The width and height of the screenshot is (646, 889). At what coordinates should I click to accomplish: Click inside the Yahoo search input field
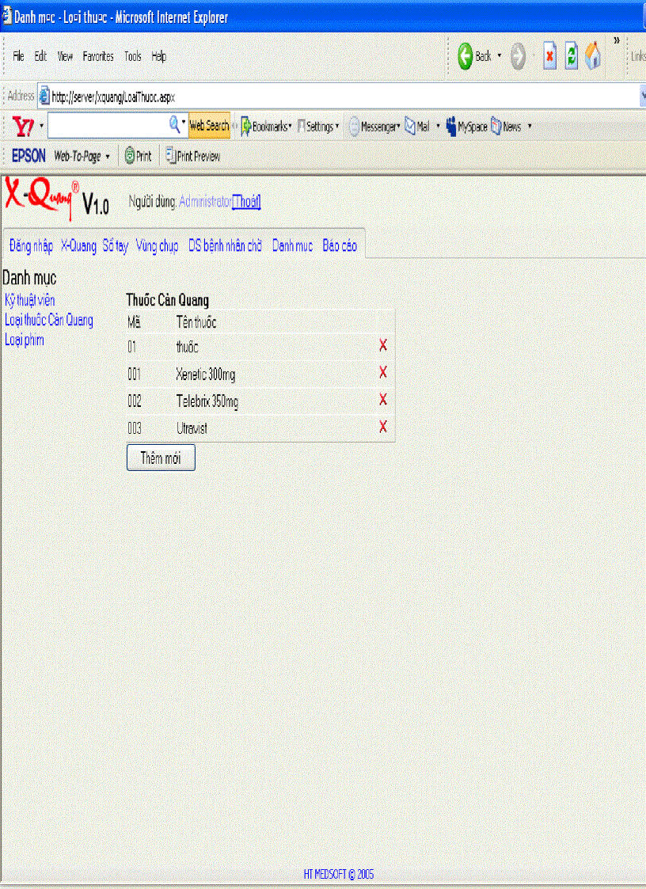(x=111, y=125)
